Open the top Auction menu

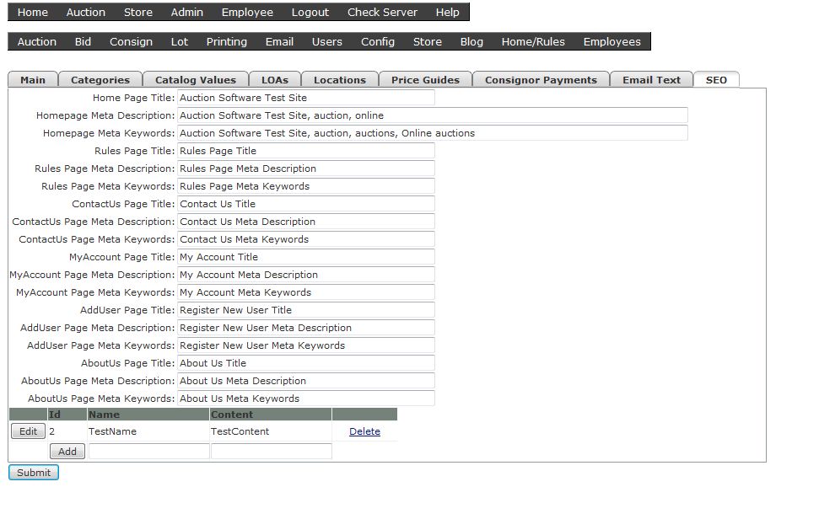pos(86,12)
